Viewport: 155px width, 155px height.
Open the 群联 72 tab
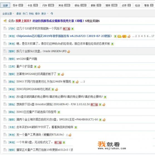point(96,5)
